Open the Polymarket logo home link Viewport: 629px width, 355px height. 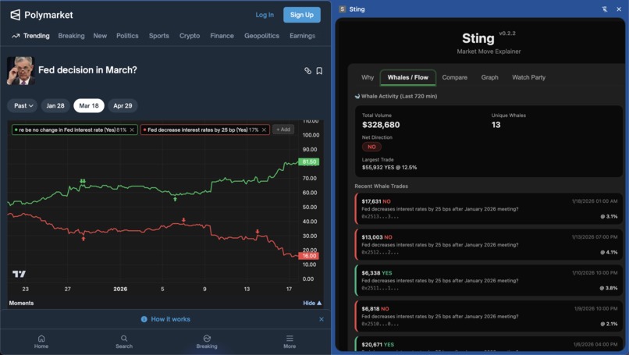pos(41,15)
